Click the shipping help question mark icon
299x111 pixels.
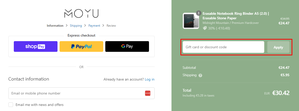(200, 75)
